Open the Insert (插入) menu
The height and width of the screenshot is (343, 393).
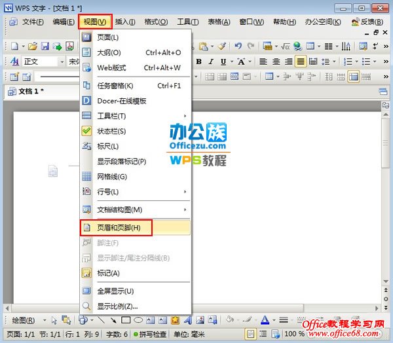(x=125, y=22)
